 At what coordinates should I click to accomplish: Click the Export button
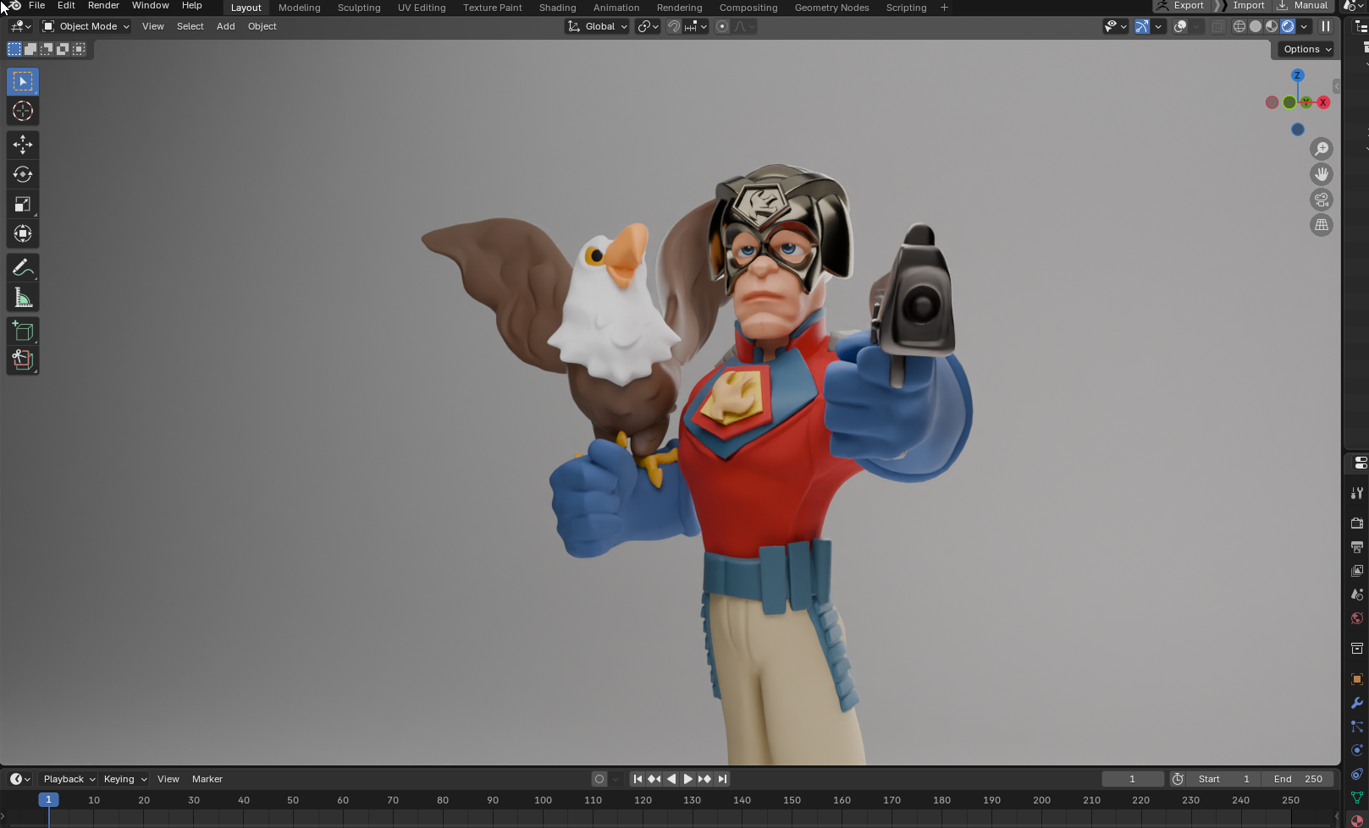click(x=1180, y=6)
